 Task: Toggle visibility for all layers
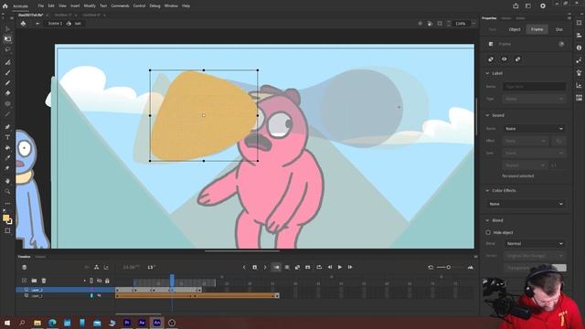pos(100,281)
